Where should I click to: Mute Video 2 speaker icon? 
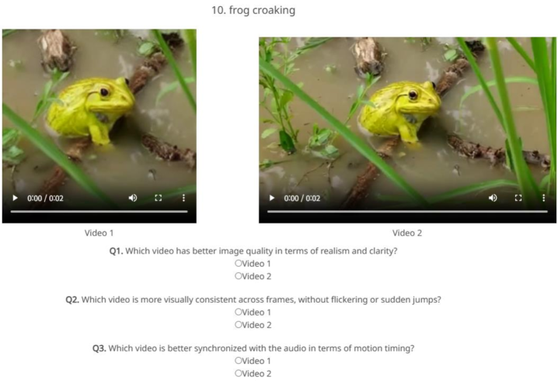493,198
